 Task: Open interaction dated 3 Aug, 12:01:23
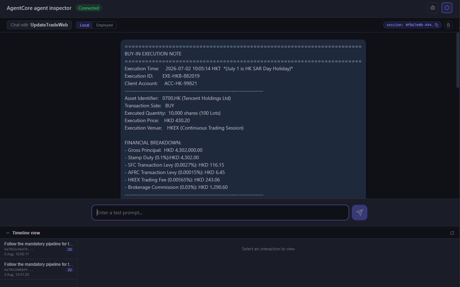point(39,269)
